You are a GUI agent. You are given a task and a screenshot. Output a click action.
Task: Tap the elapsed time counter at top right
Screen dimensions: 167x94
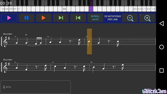pos(144,9)
